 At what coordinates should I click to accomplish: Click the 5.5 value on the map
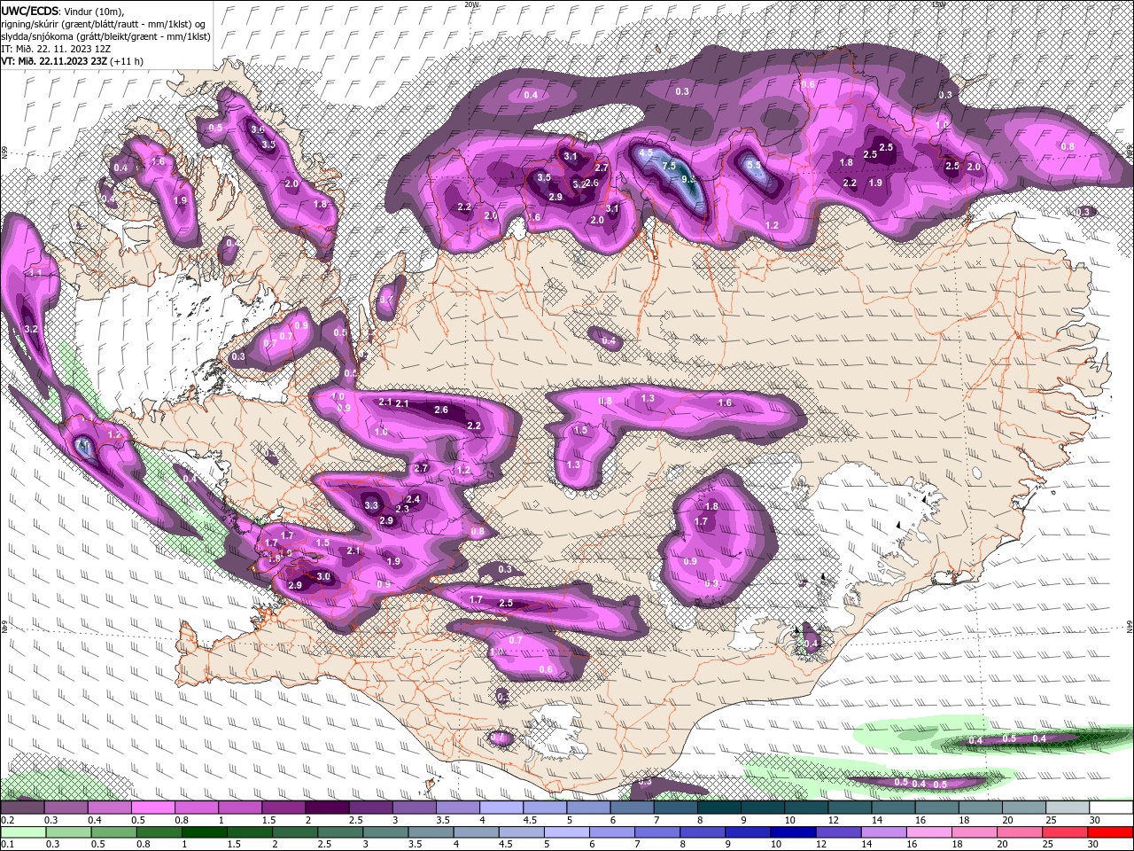tap(754, 165)
